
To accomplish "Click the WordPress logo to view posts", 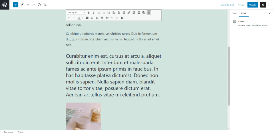I will click(x=5, y=5).
